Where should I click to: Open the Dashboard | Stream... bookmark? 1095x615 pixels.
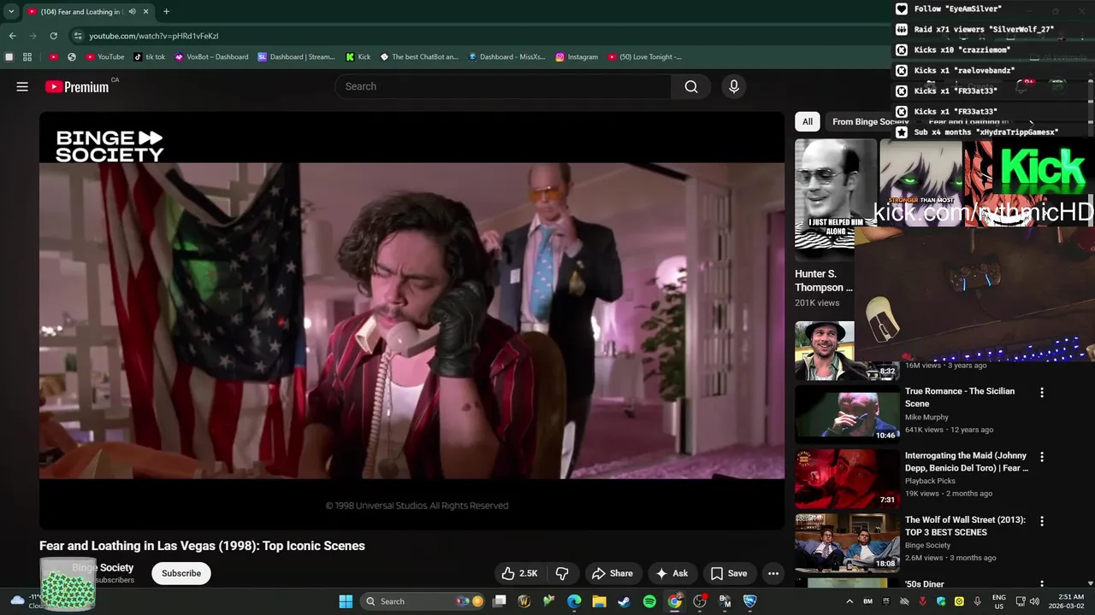coord(296,57)
